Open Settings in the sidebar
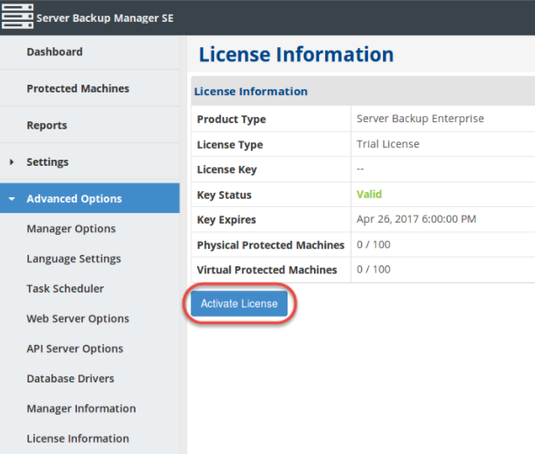The width and height of the screenshot is (535, 454). 47,162
